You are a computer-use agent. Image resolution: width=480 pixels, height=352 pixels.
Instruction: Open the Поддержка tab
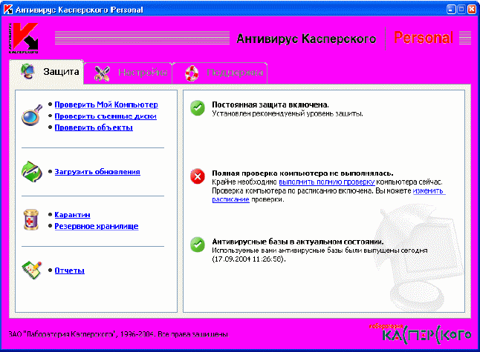[220, 73]
